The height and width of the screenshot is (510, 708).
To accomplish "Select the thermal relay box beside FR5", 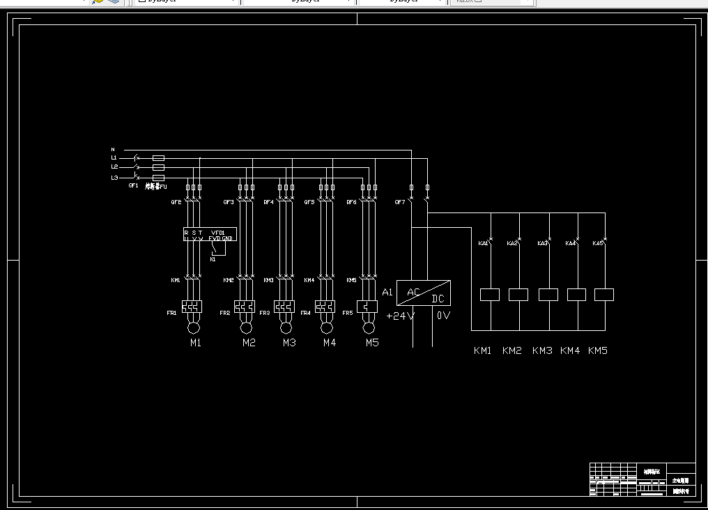I will (367, 307).
